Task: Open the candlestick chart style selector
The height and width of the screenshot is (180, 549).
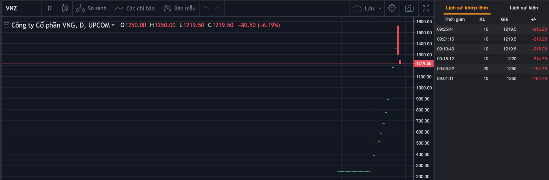Action: pos(65,8)
